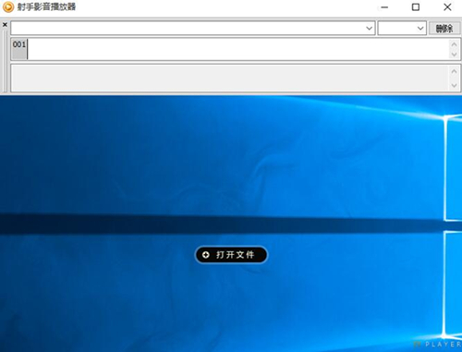
Task: Click the 001 line number label
Action: [19, 44]
